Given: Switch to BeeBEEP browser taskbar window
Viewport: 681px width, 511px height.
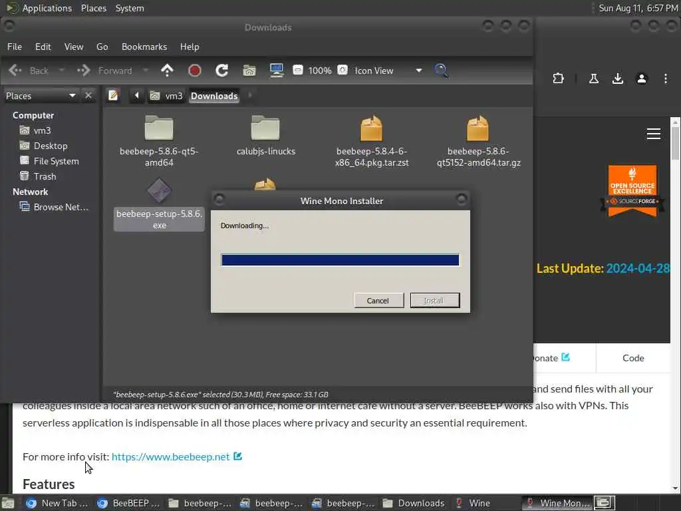Looking at the screenshot, I should tap(128, 503).
